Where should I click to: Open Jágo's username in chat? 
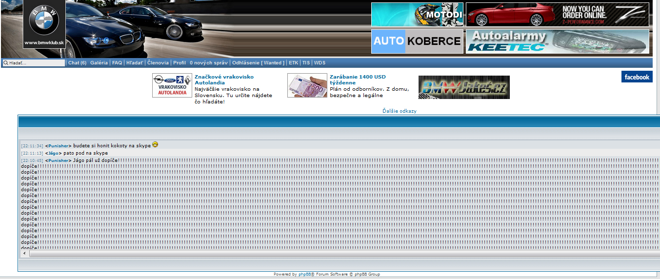pos(53,153)
